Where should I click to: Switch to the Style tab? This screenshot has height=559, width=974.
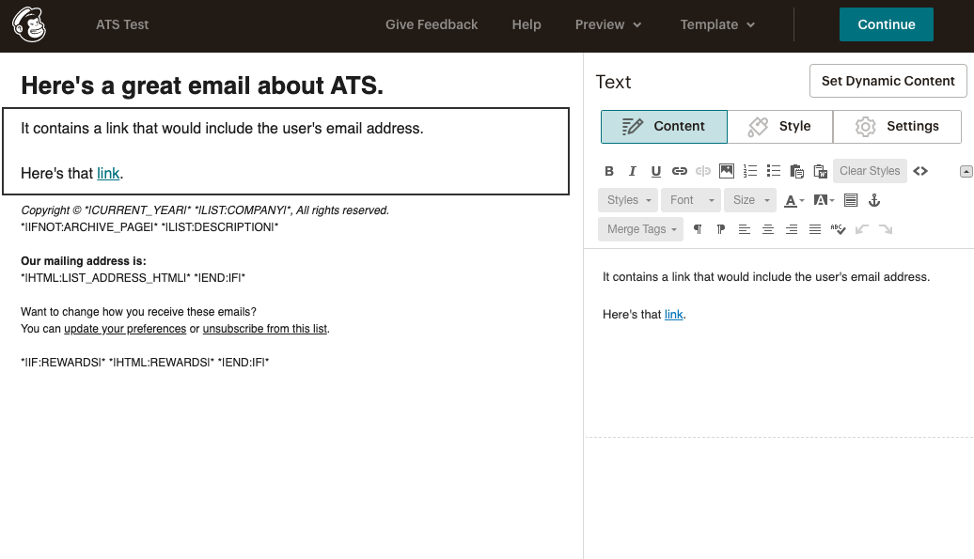(780, 127)
